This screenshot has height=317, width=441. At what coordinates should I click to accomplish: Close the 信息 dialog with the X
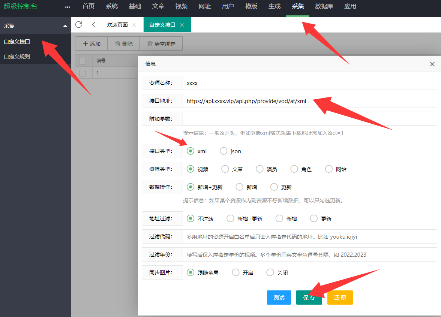(x=432, y=64)
